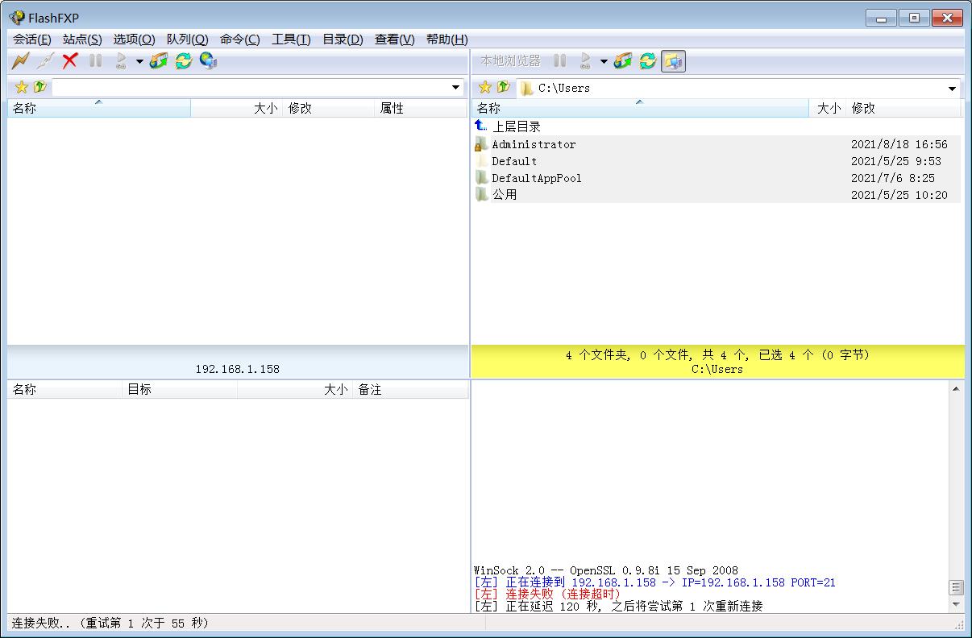Image resolution: width=972 pixels, height=638 pixels.
Task: Open the 目录(D) menu
Action: click(343, 39)
